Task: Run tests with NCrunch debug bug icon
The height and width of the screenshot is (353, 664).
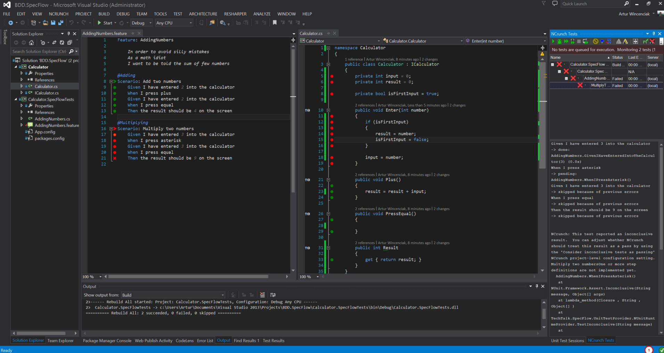Action: 559,41
